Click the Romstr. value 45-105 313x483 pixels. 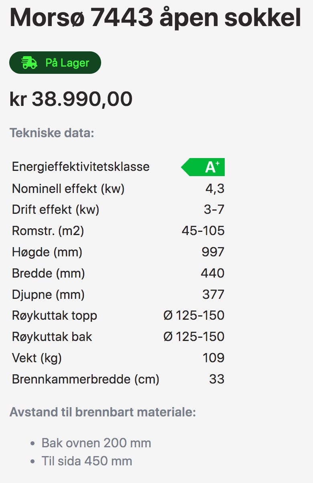tap(203, 231)
